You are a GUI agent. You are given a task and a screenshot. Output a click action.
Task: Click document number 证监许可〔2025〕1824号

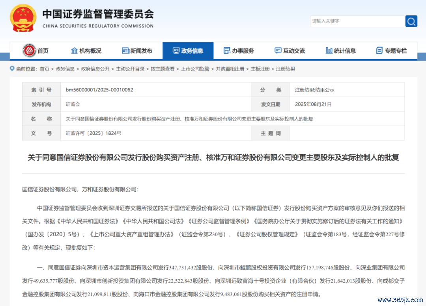pos(93,133)
